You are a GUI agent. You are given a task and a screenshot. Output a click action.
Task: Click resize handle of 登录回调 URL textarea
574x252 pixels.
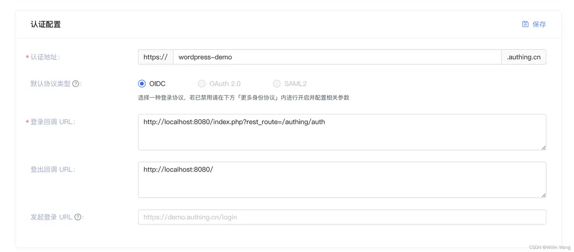pos(543,147)
